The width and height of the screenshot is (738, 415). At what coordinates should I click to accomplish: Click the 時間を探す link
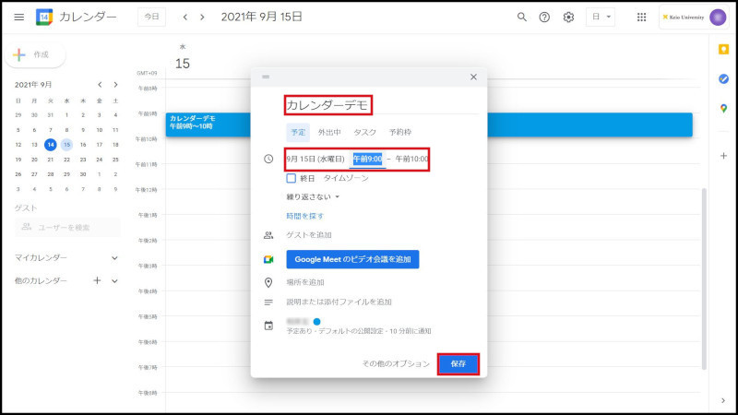click(x=304, y=216)
